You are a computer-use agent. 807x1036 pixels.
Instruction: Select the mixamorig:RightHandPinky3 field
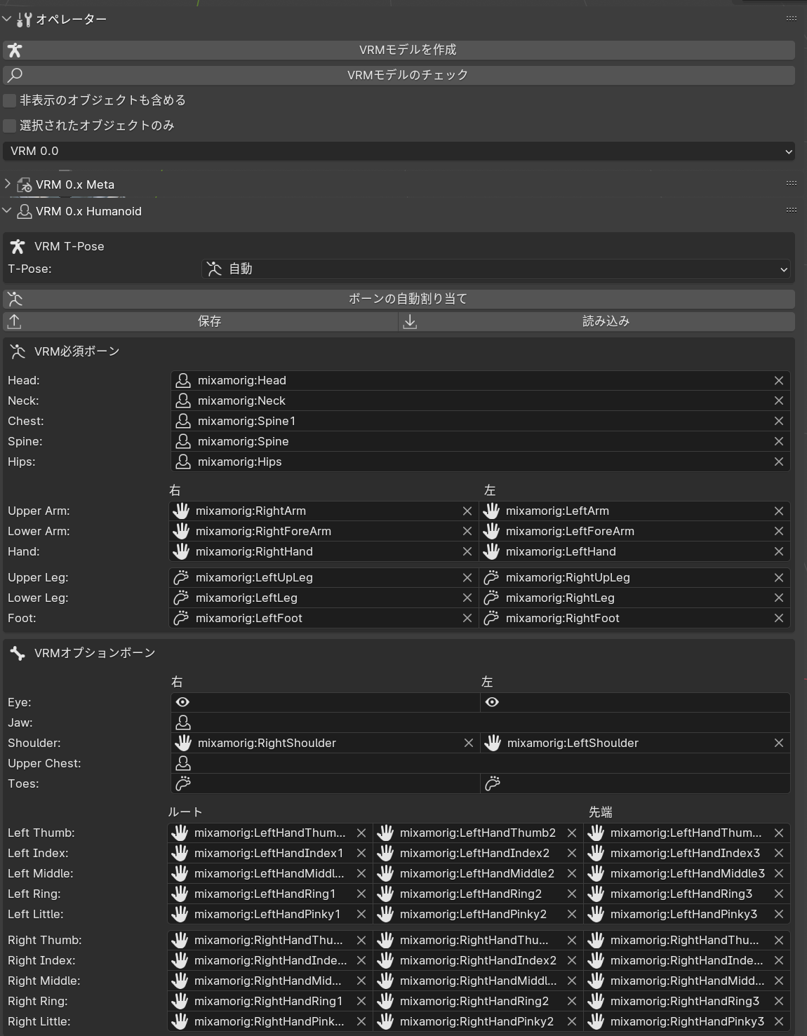(x=687, y=1021)
